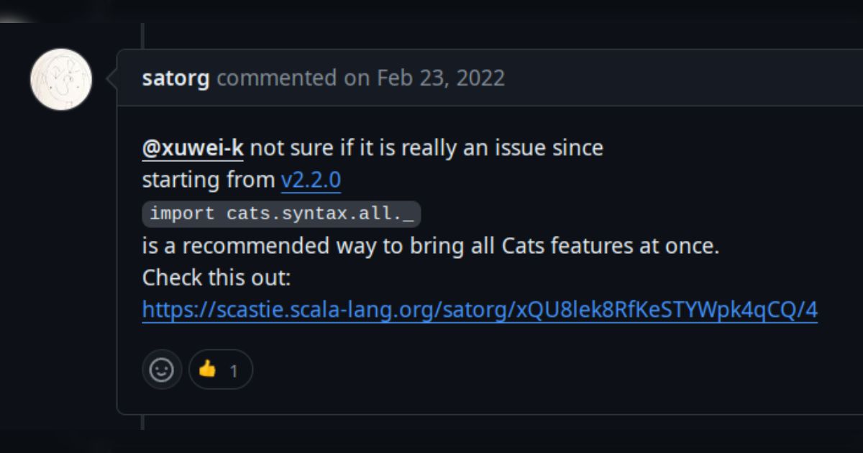The height and width of the screenshot is (453, 863).
Task: Click the timeline line above the comment
Action: click(142, 35)
